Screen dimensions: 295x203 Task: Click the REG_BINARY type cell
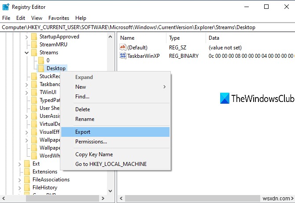click(x=184, y=56)
